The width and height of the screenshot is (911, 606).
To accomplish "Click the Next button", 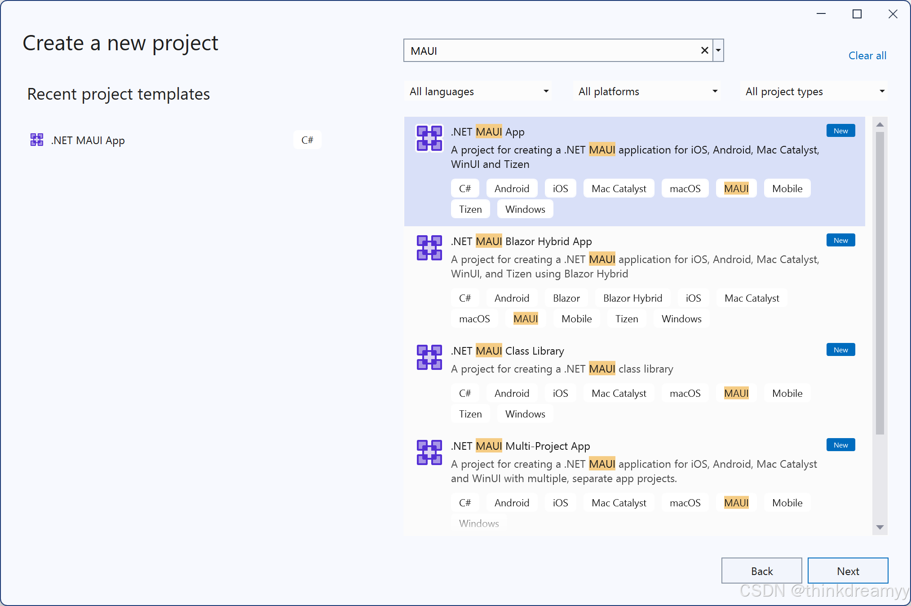I will [848, 571].
